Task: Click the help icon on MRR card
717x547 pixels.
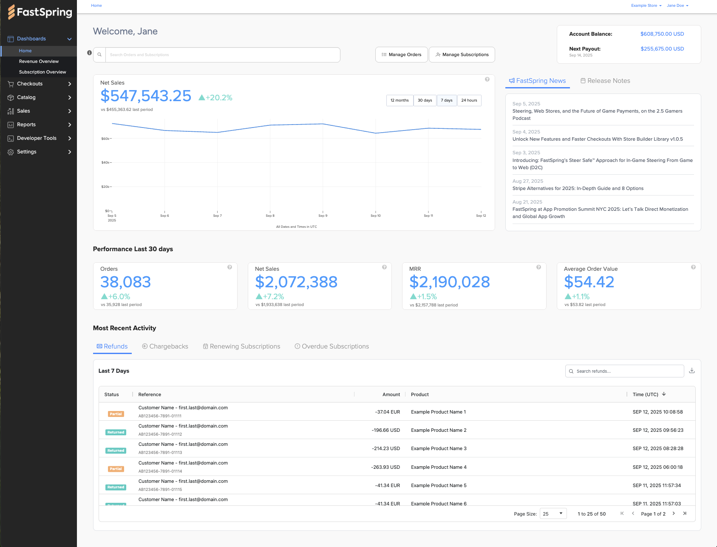Action: [x=538, y=267]
